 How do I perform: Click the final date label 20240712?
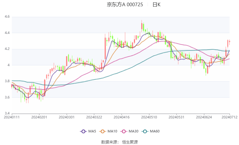[229, 117]
